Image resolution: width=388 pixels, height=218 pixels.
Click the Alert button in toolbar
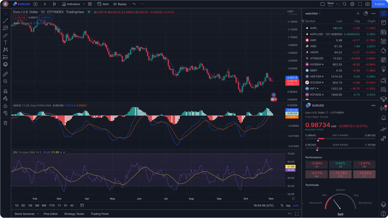click(103, 4)
